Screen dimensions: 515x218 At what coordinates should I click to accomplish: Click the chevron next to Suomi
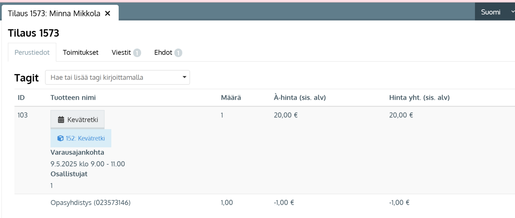point(512,12)
